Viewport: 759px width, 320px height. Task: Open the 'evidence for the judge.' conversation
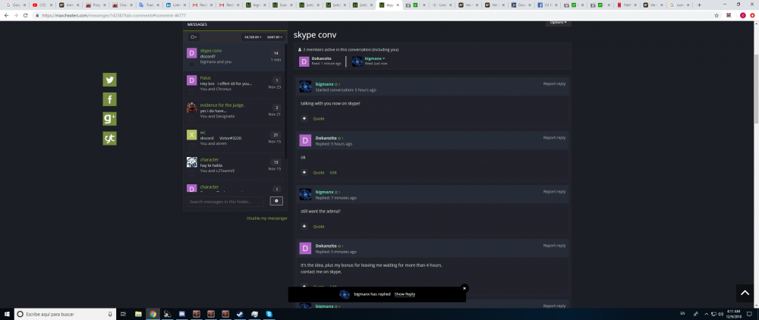tap(222, 105)
